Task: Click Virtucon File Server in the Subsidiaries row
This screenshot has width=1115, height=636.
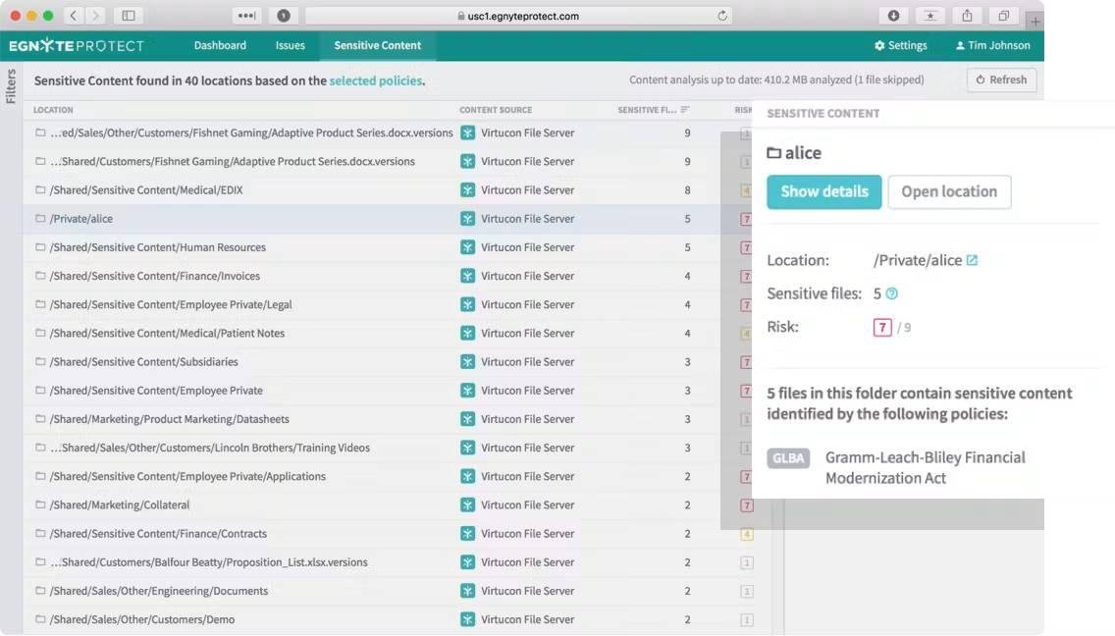Action: tap(528, 362)
